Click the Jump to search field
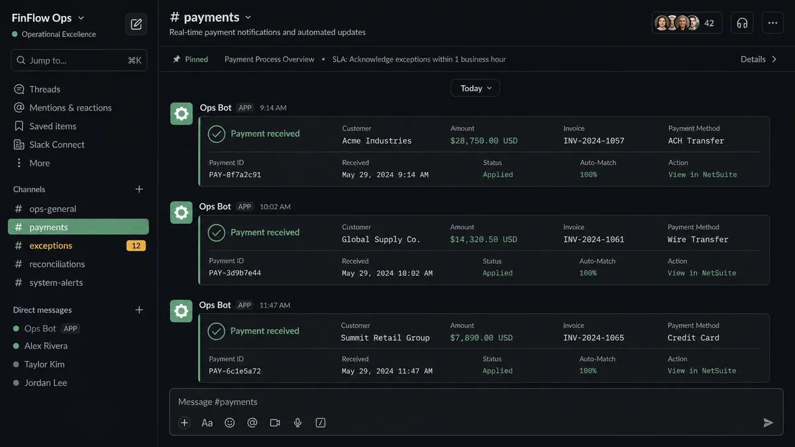Image resolution: width=795 pixels, height=447 pixels. pyautogui.click(x=78, y=60)
